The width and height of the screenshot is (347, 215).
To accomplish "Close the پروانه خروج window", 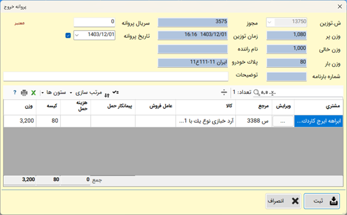I will (x=340, y=7).
